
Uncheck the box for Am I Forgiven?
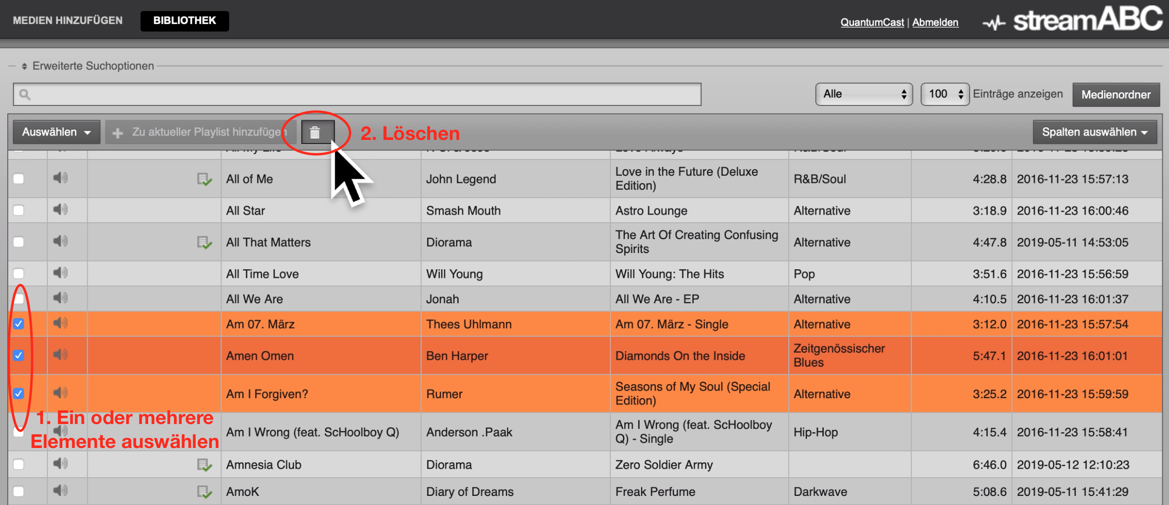pyautogui.click(x=19, y=394)
